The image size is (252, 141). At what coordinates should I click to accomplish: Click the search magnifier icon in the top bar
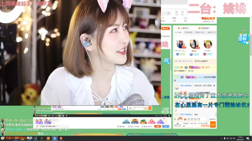[x=169, y=13]
